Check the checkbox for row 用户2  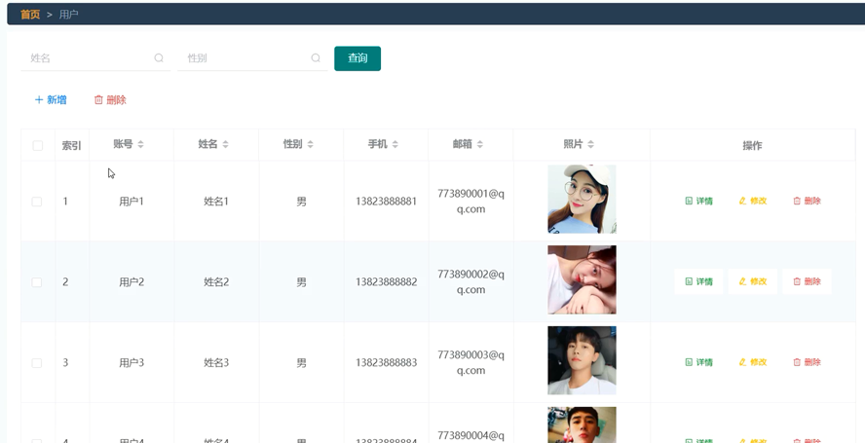[37, 282]
